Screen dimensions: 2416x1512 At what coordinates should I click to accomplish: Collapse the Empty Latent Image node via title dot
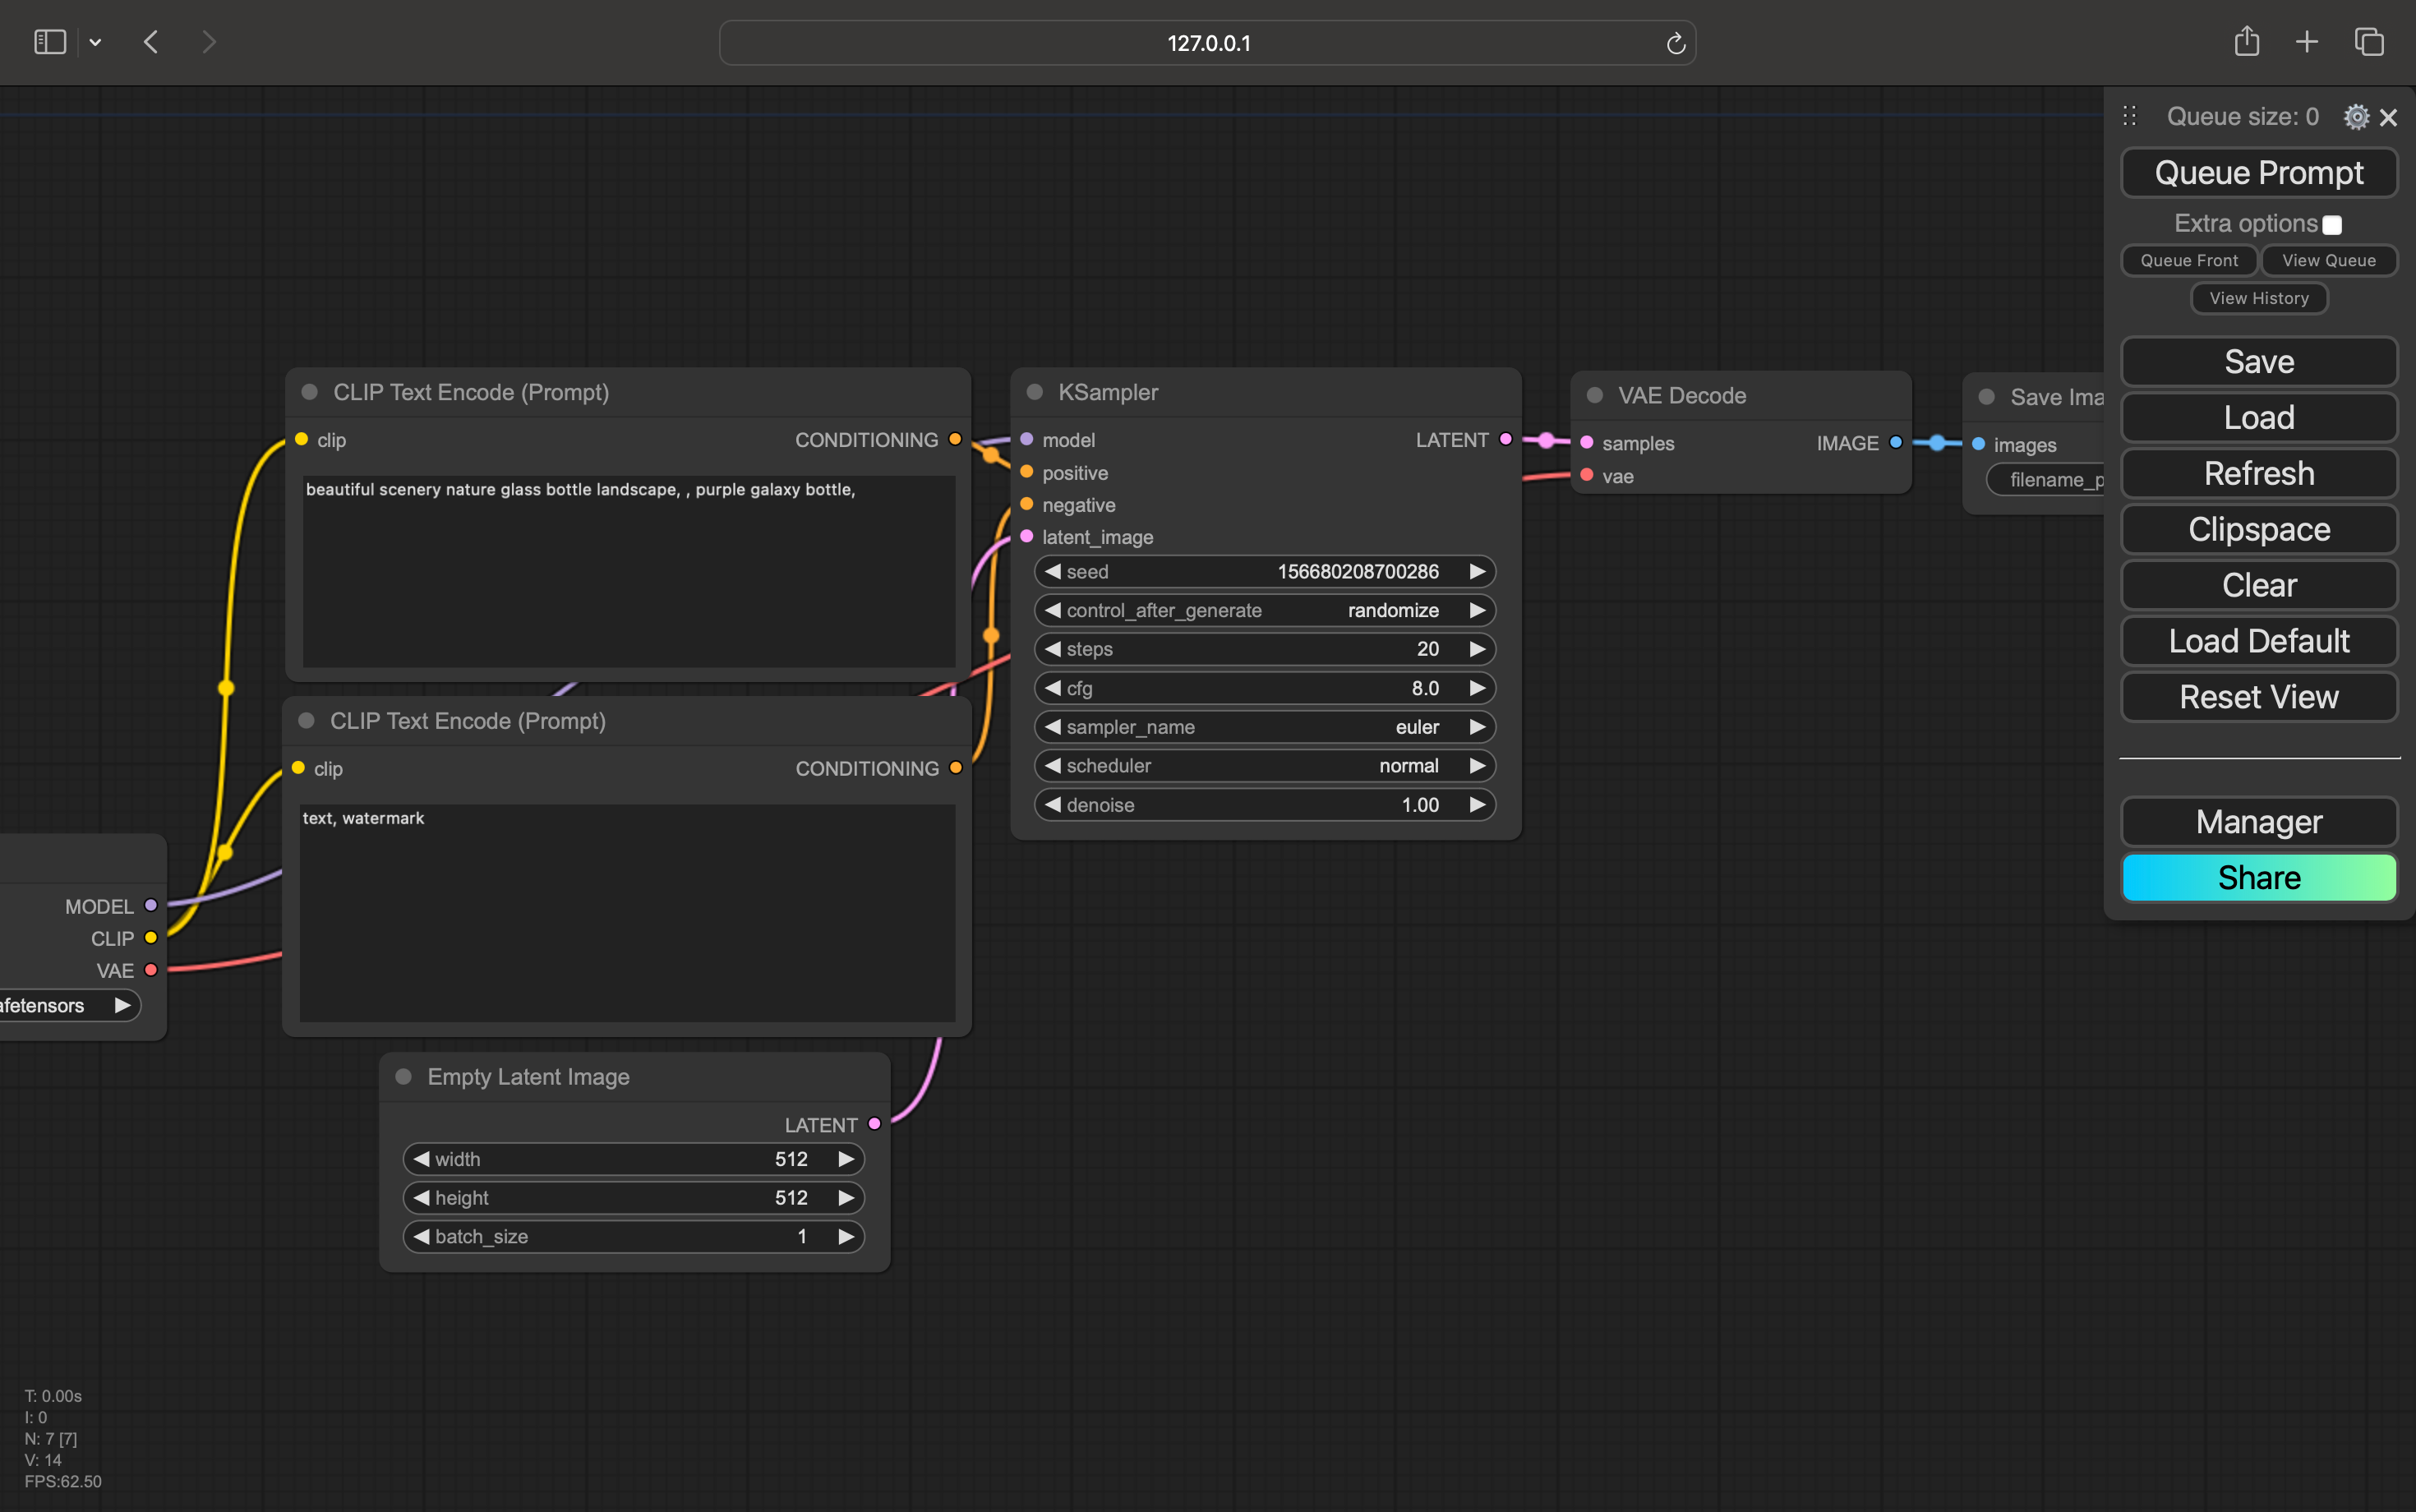(x=404, y=1077)
